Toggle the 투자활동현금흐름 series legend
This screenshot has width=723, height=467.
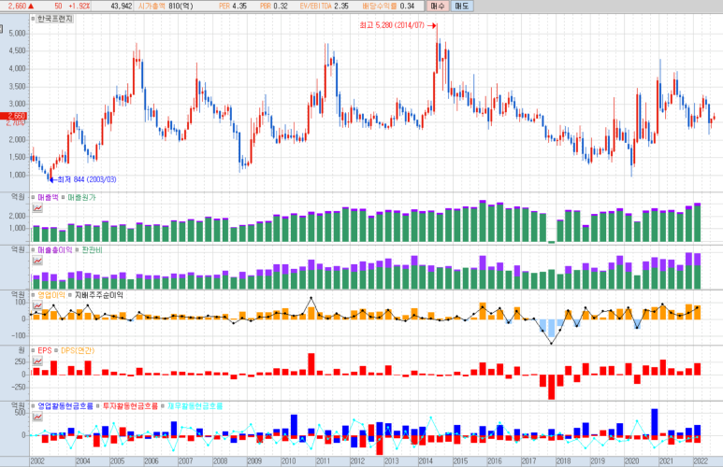[x=127, y=405]
